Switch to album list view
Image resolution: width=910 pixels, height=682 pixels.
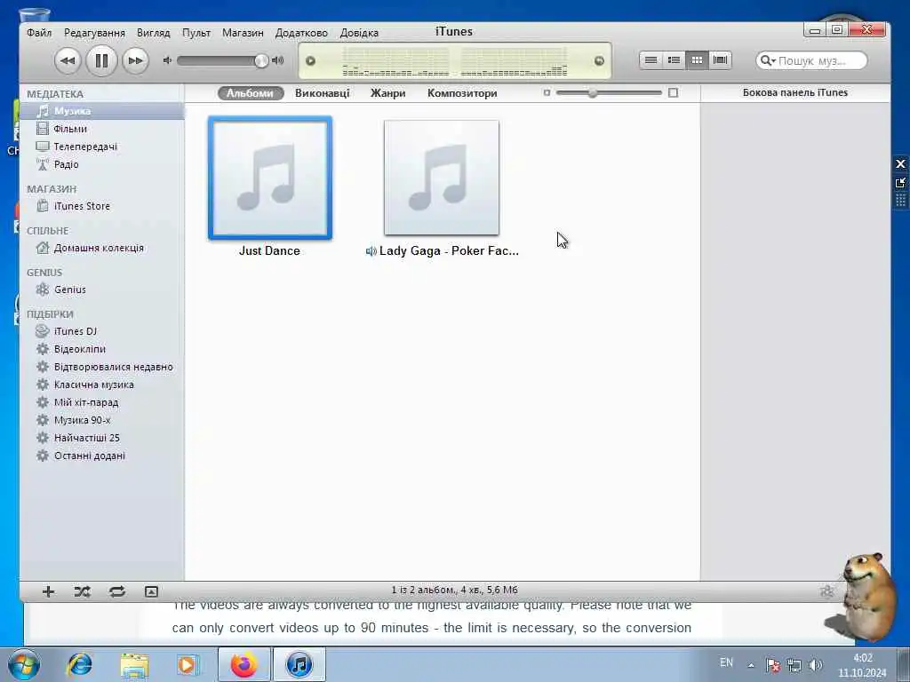coord(674,60)
